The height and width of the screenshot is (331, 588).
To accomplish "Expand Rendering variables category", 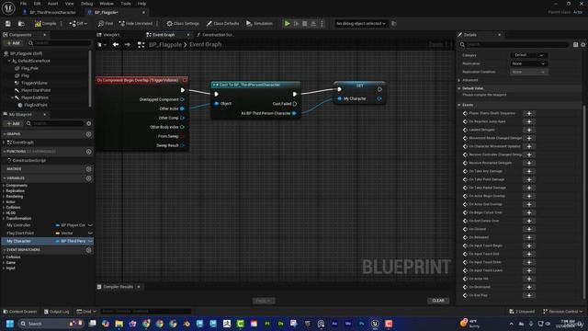I will (x=4, y=197).
